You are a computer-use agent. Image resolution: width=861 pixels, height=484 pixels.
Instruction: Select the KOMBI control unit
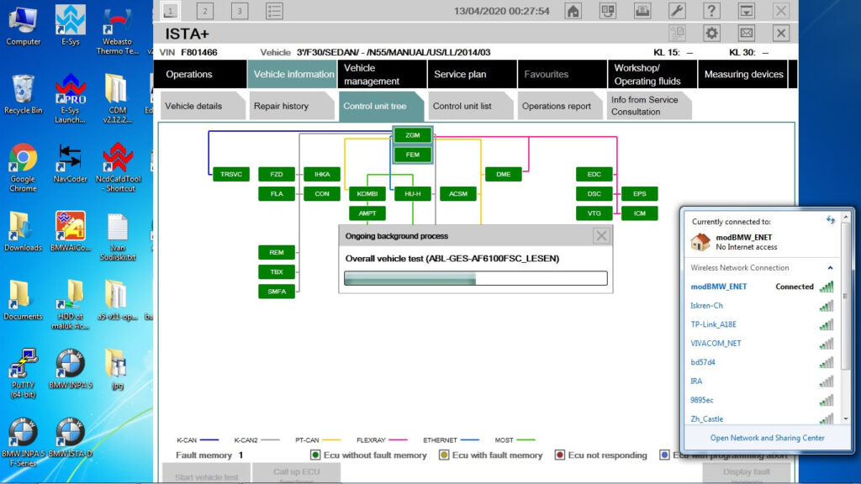click(367, 194)
